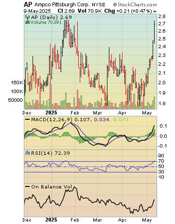Image resolution: width=175 pixels, height=224 pixels.
Task: Click the price bars icon beside AP (Daily)
Action: [27, 17]
